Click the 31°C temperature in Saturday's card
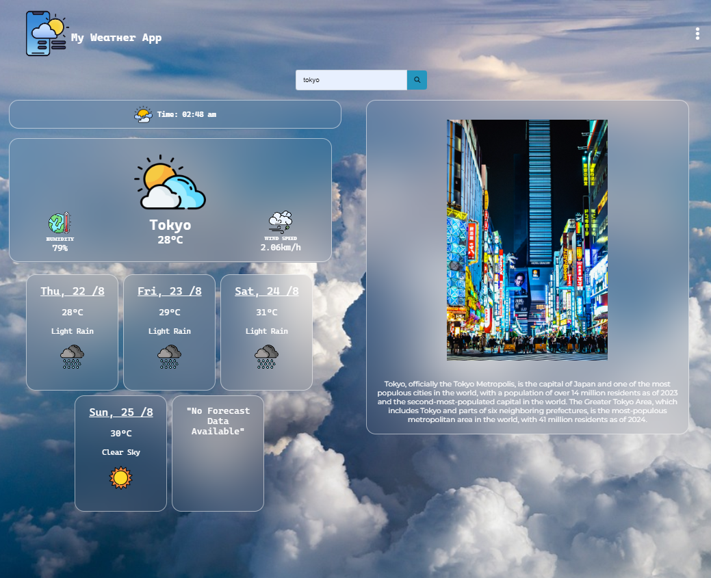711x578 pixels. (x=267, y=313)
